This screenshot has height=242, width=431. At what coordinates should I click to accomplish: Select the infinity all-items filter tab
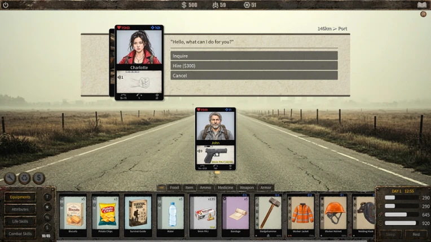(x=161, y=187)
